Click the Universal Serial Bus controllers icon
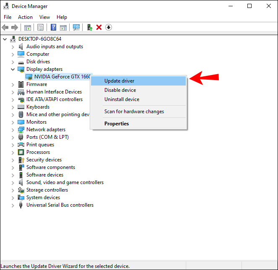The height and width of the screenshot is (270, 278). pyautogui.click(x=21, y=205)
